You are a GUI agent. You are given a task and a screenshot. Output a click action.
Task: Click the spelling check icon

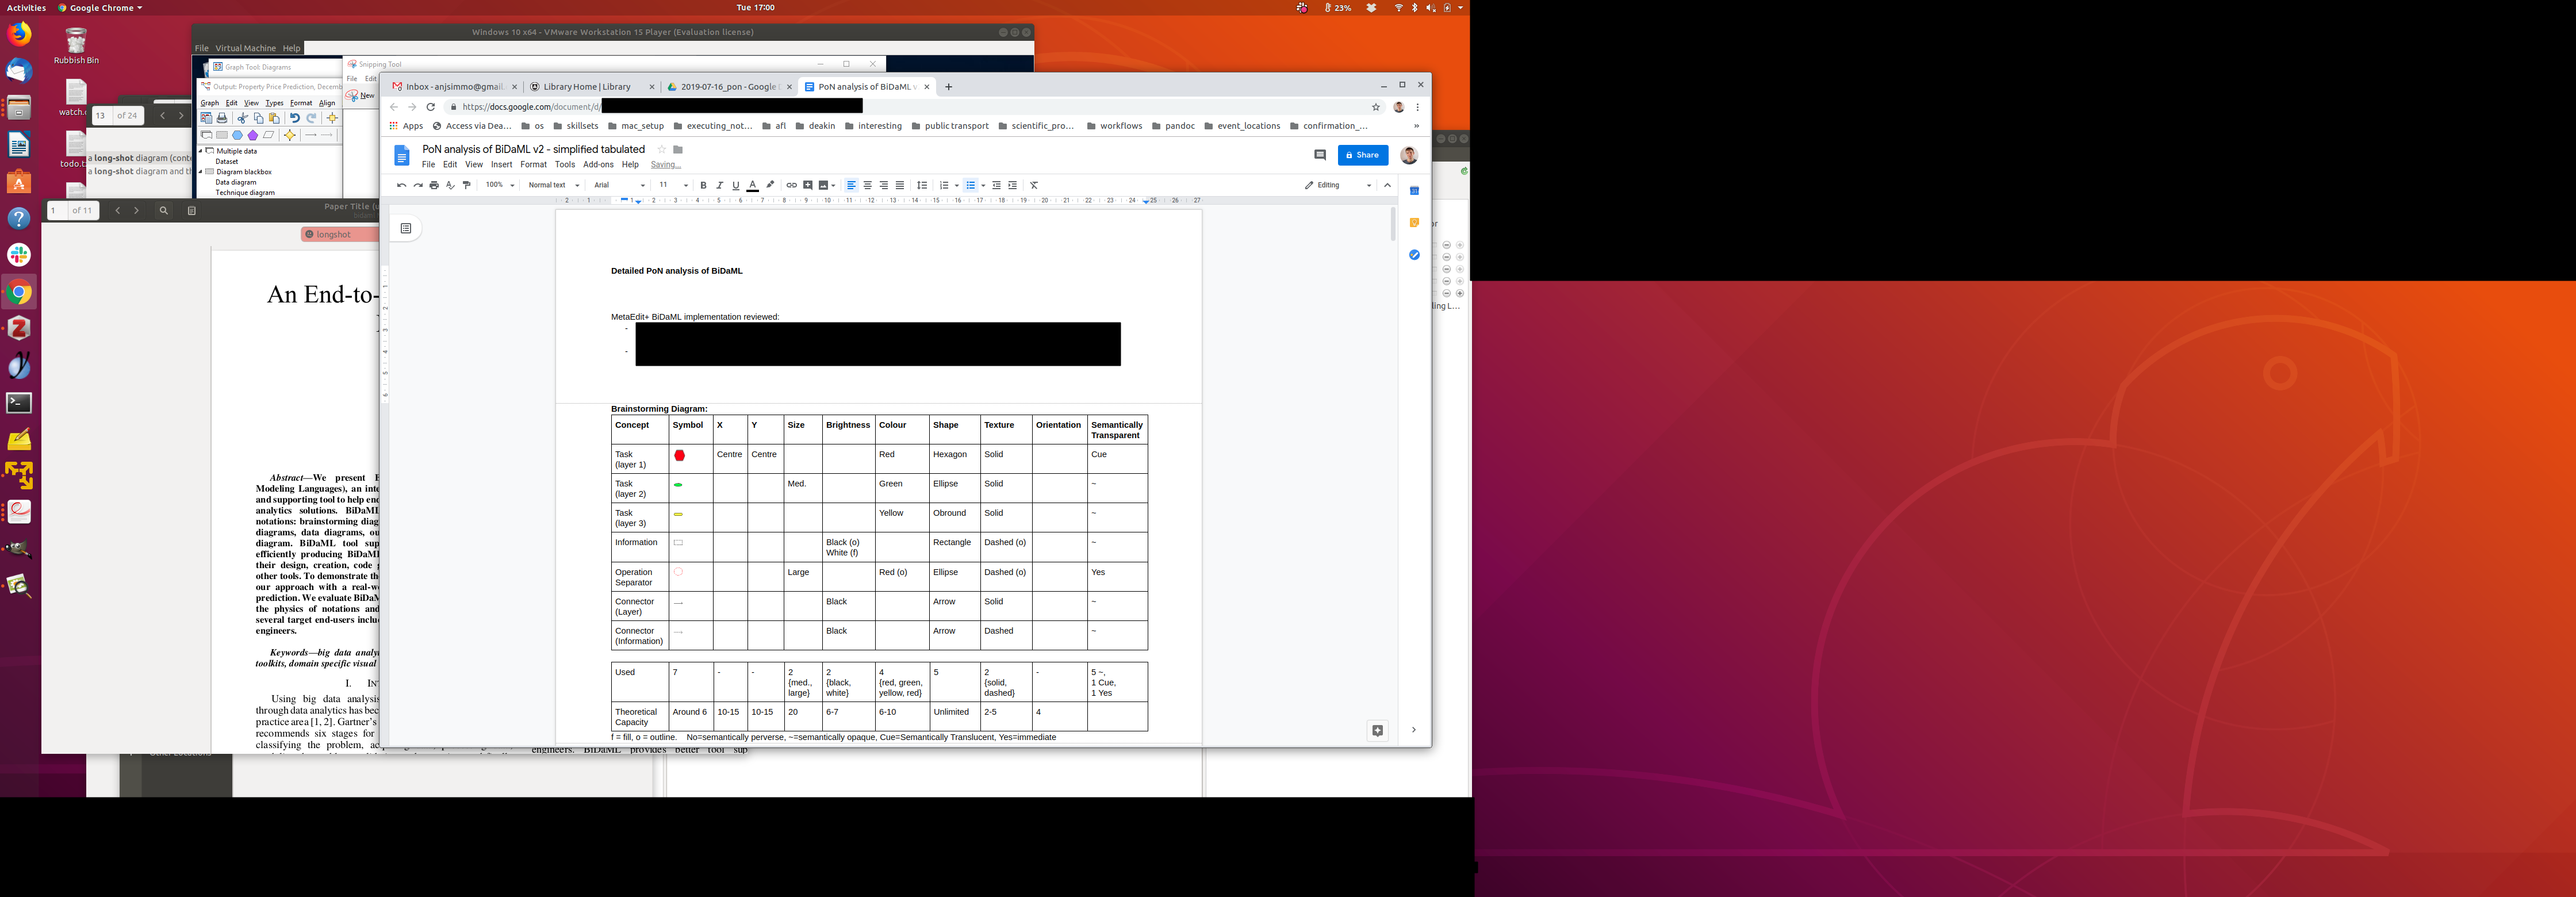(x=450, y=185)
